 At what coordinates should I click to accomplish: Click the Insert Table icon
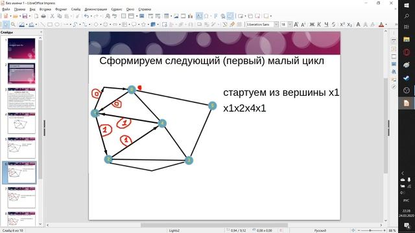point(166,16)
